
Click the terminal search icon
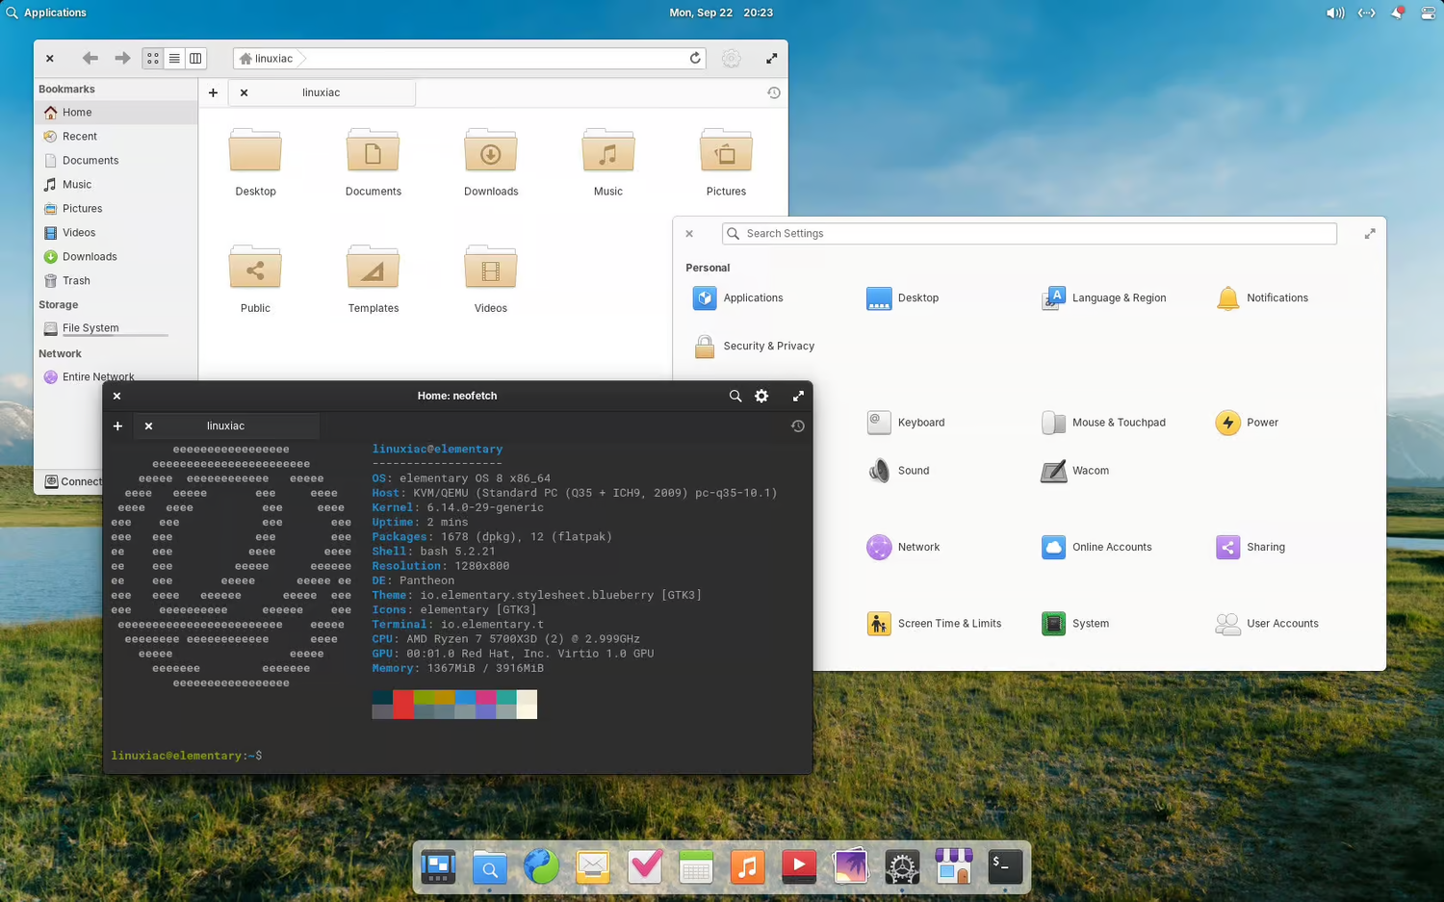pos(735,396)
